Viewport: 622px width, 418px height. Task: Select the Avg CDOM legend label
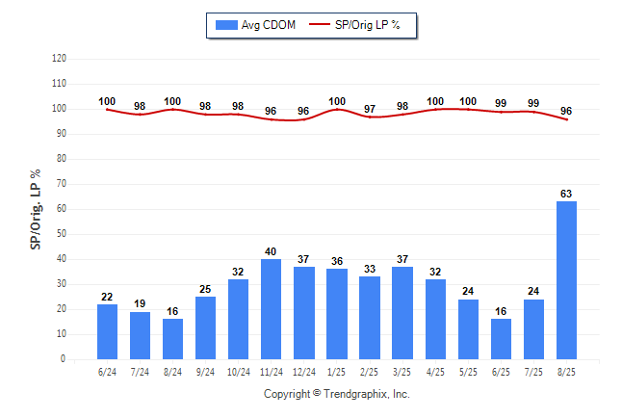[x=269, y=25]
